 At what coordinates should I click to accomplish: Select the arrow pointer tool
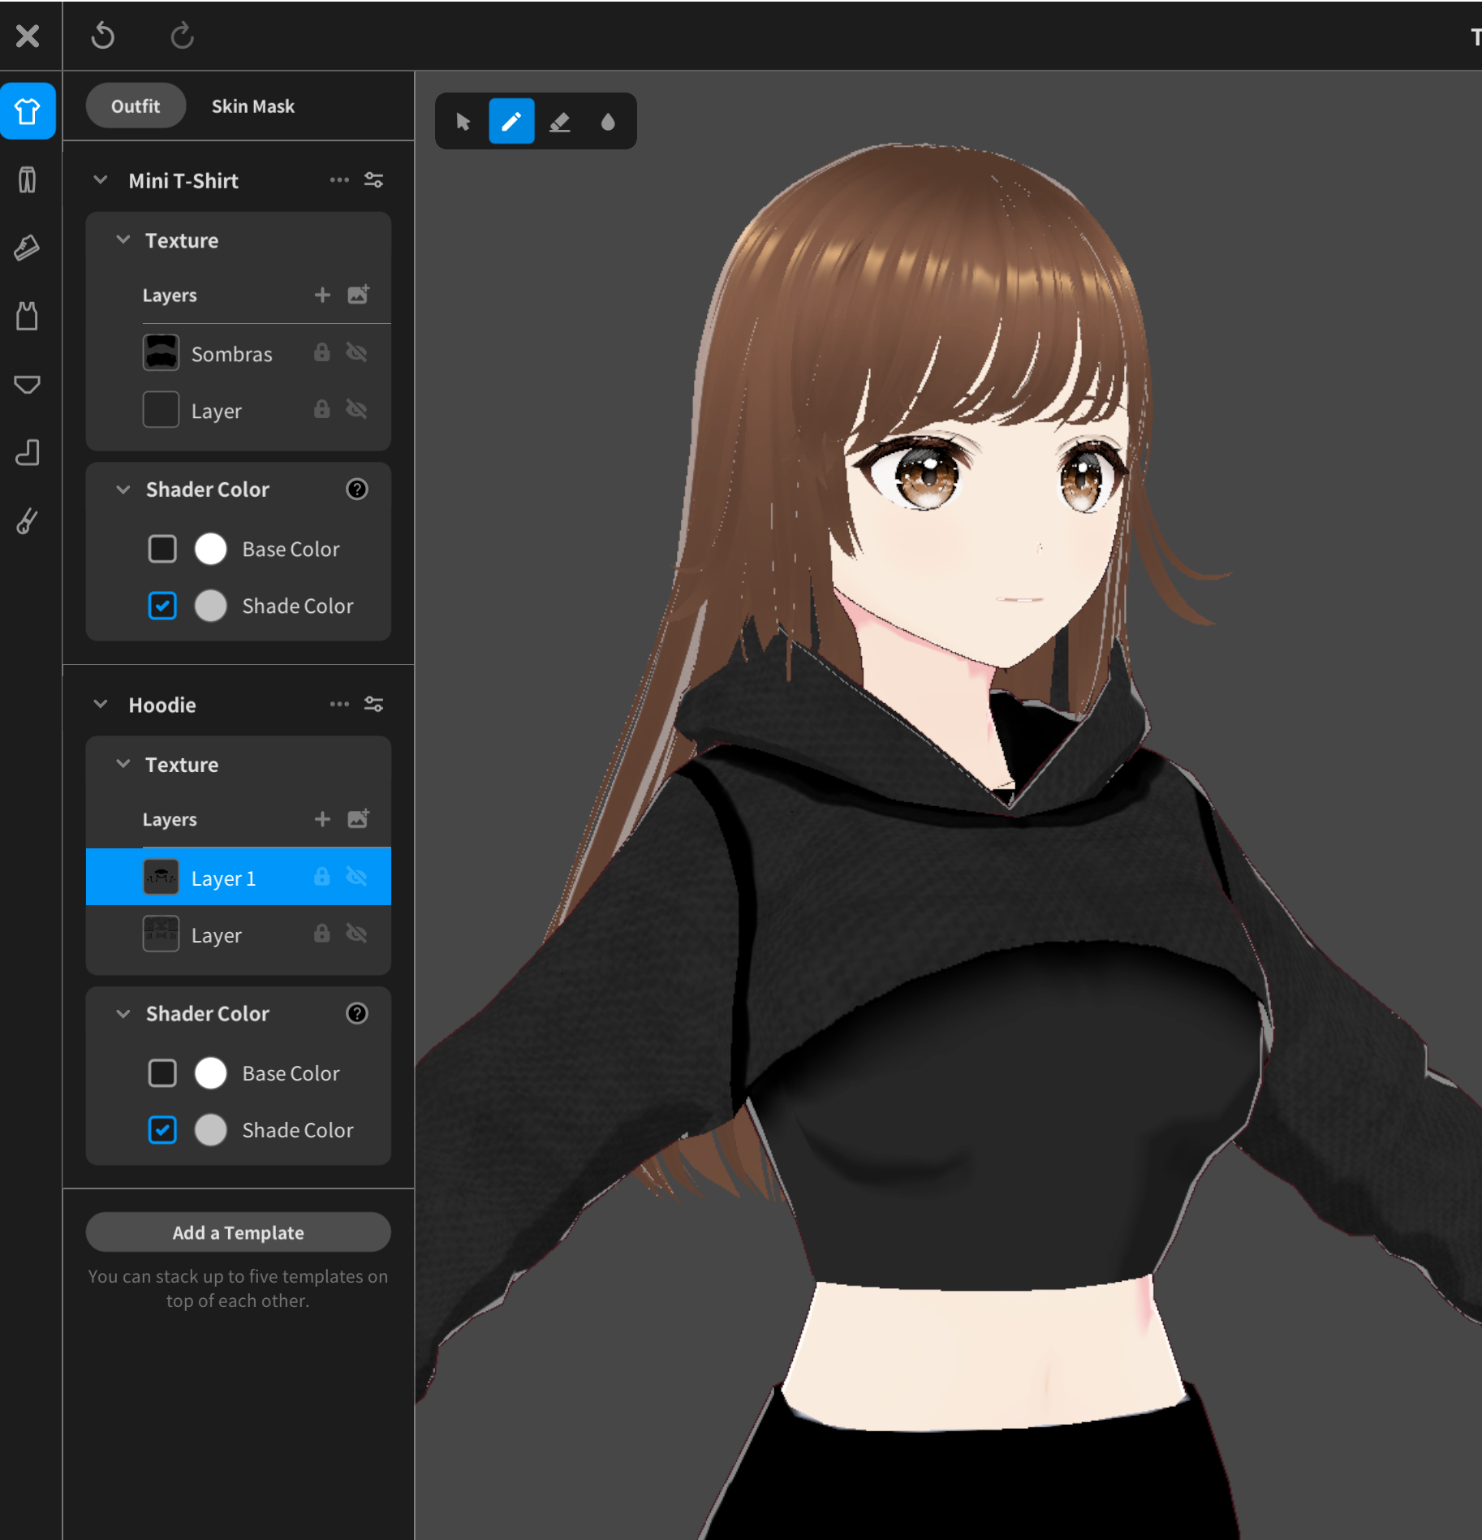(463, 122)
